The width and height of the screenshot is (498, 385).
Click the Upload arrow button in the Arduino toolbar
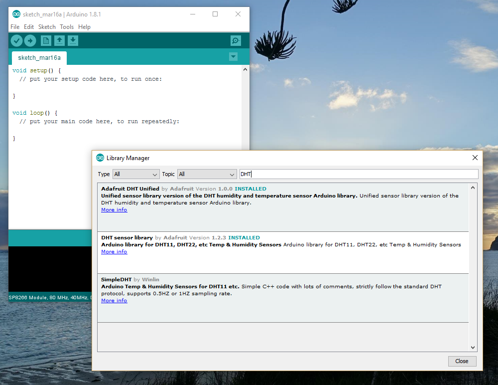pyautogui.click(x=30, y=41)
